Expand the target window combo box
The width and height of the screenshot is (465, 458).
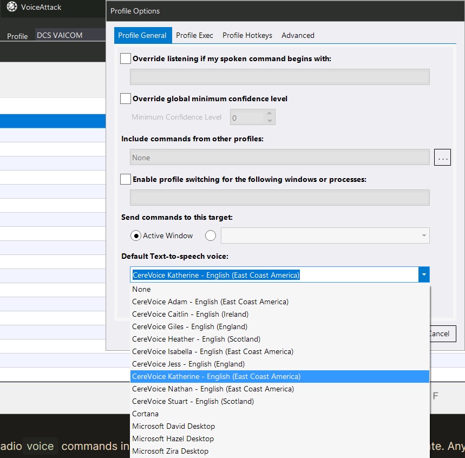pyautogui.click(x=325, y=235)
